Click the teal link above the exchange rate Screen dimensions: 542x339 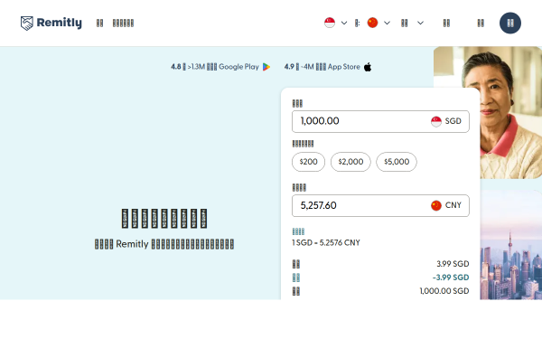pos(298,231)
